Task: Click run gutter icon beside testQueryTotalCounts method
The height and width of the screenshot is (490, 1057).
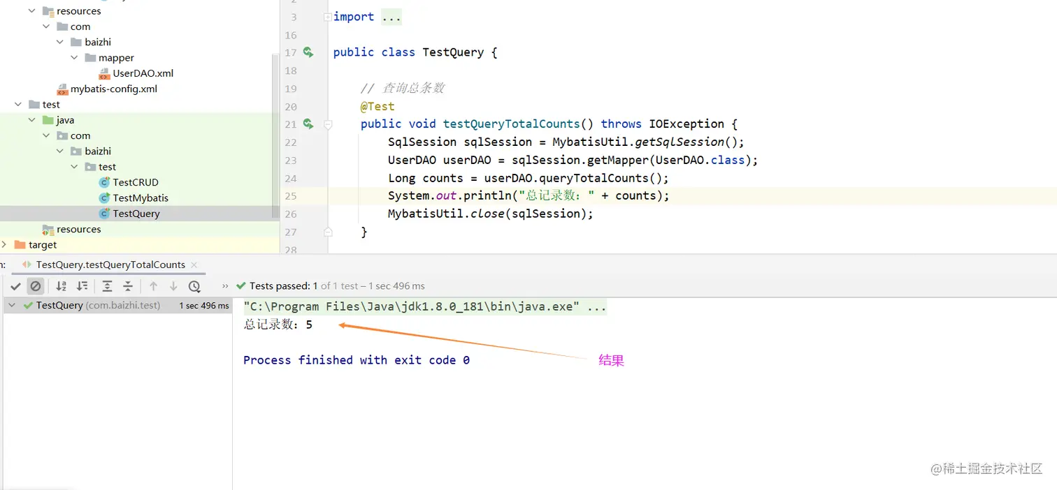Action: 308,124
